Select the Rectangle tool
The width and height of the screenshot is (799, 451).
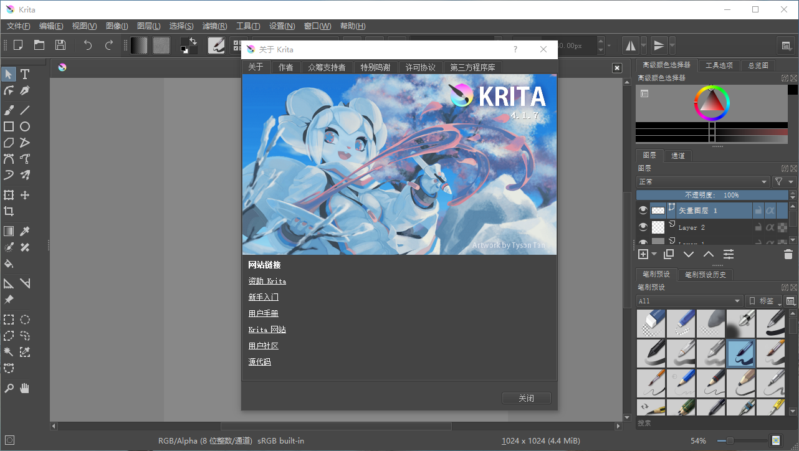click(x=9, y=126)
